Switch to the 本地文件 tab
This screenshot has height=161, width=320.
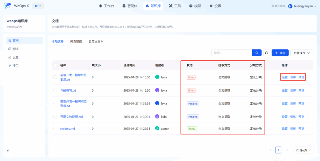(x=58, y=42)
